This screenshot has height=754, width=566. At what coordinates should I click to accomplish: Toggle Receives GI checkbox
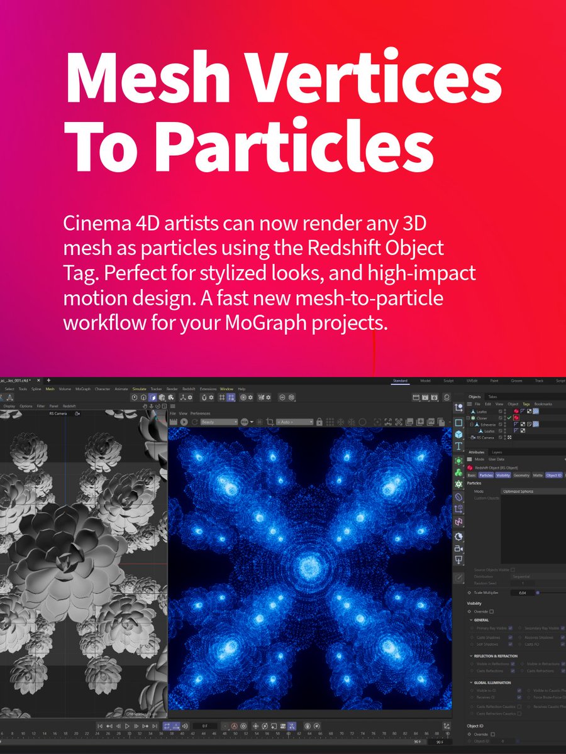(x=519, y=697)
